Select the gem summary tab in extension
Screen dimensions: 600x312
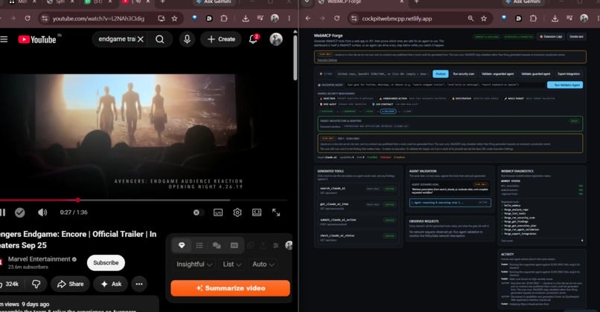[x=182, y=245]
